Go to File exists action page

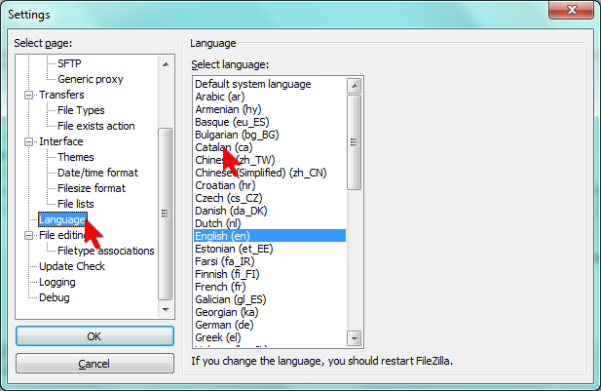coord(95,126)
